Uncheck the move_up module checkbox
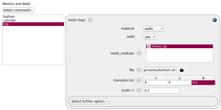221x110 pixels. click(149, 46)
